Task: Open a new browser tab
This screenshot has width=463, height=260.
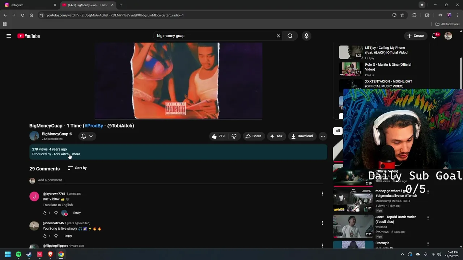Action: (x=121, y=5)
